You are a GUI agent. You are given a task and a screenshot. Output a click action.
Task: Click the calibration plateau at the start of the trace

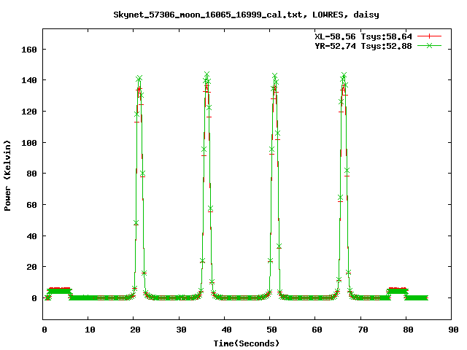[58, 290]
